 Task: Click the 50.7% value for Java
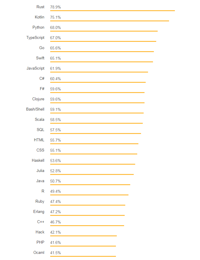(55, 181)
